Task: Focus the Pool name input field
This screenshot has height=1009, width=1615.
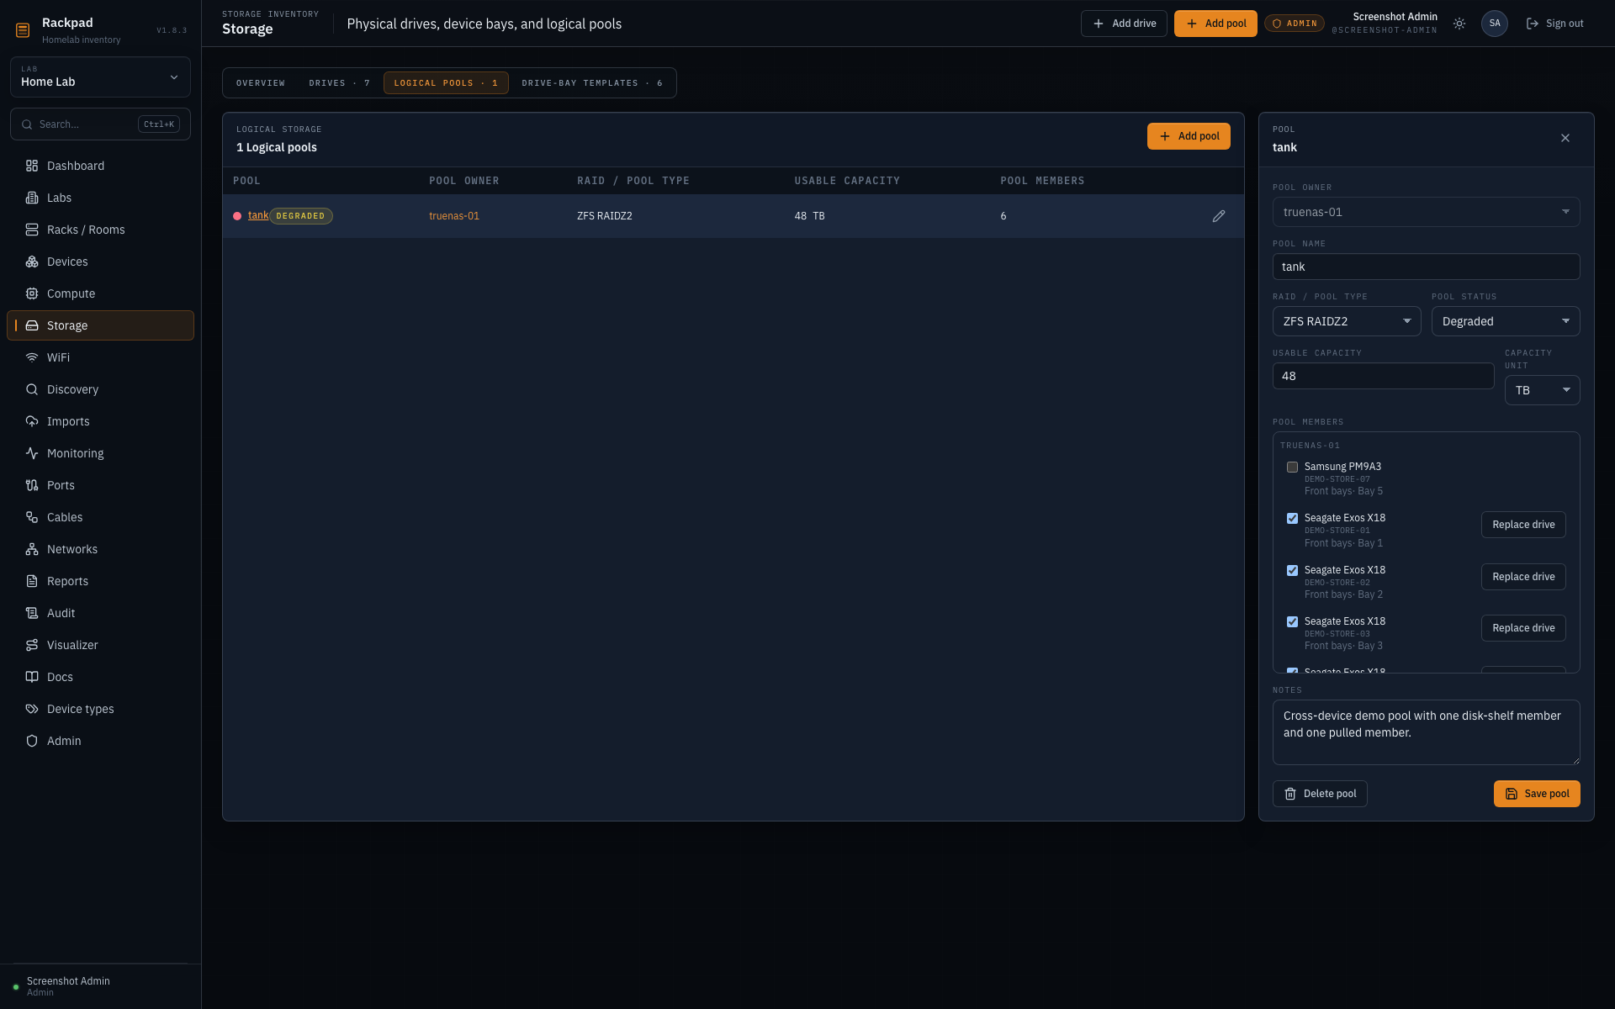Action: tap(1426, 267)
